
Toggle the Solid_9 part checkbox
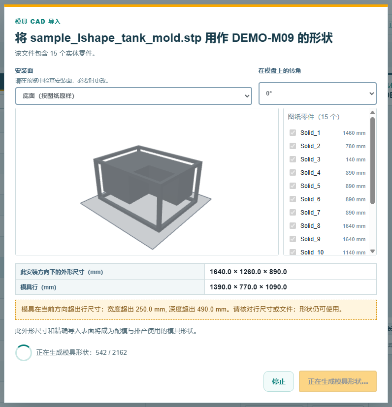[x=293, y=239]
